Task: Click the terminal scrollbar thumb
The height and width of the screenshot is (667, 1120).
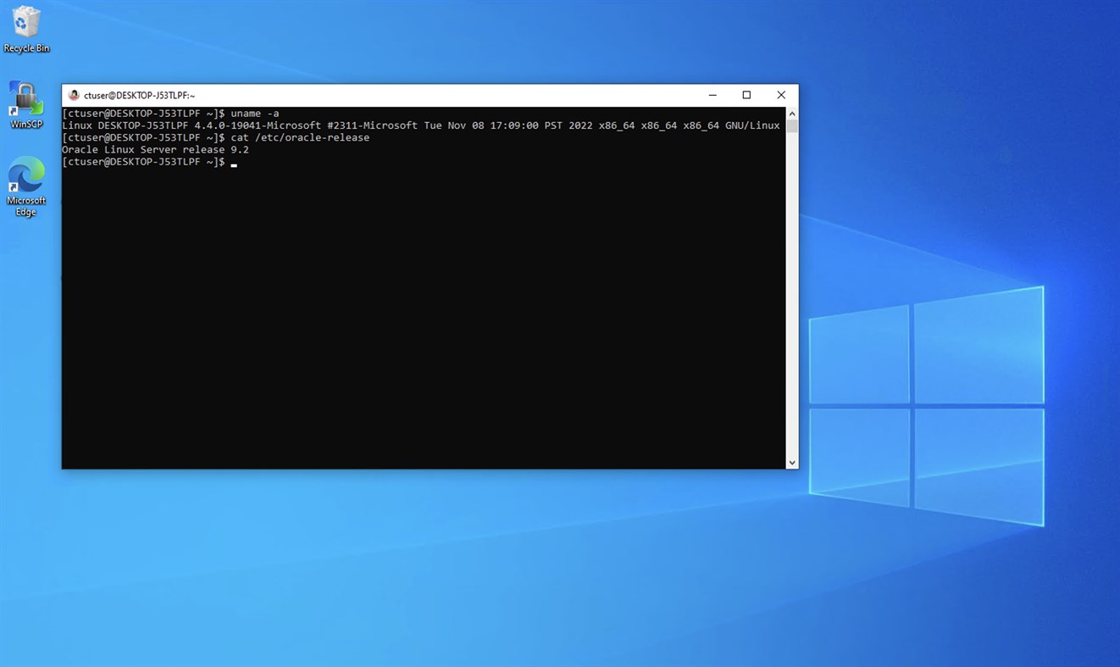Action: [792, 126]
